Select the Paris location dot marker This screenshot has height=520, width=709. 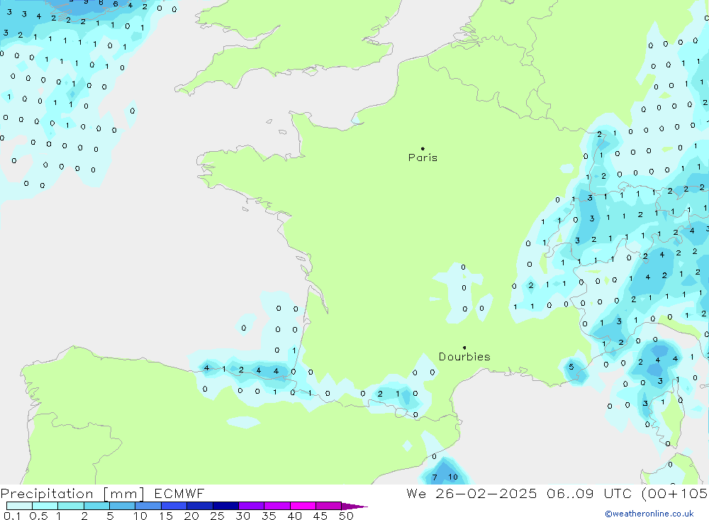click(423, 148)
